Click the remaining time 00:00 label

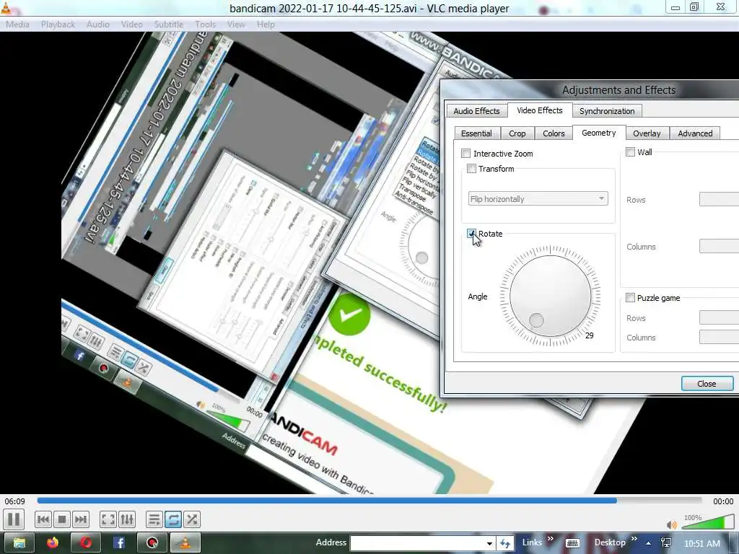coord(723,501)
